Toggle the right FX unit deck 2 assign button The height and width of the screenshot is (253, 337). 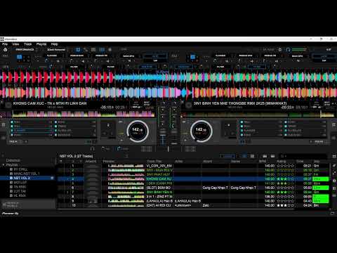point(192,57)
